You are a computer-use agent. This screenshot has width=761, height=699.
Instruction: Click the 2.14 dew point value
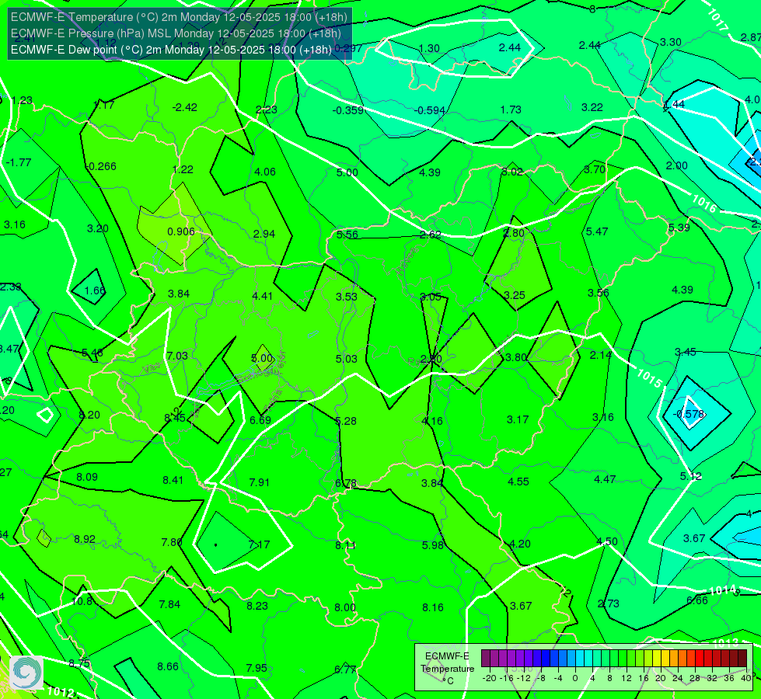coord(601,355)
